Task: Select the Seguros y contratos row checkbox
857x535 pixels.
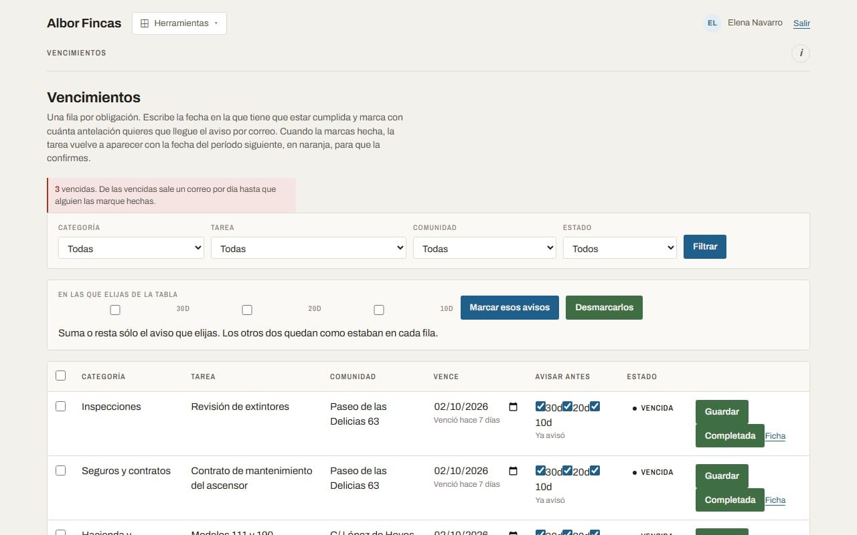Action: pyautogui.click(x=61, y=471)
